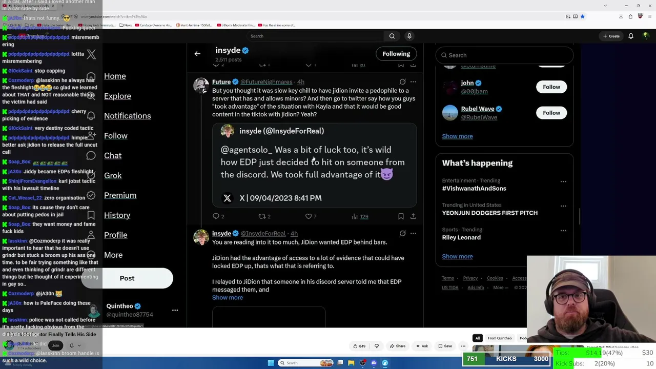Open the browser extensions icon
The height and width of the screenshot is (369, 656).
[x=630, y=16]
